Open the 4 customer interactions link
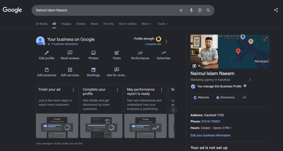This screenshot has height=151, width=283. 64,44
